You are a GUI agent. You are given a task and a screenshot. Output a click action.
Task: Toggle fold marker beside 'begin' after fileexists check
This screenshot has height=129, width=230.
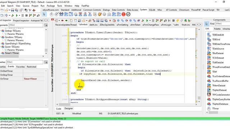click(x=70, y=68)
